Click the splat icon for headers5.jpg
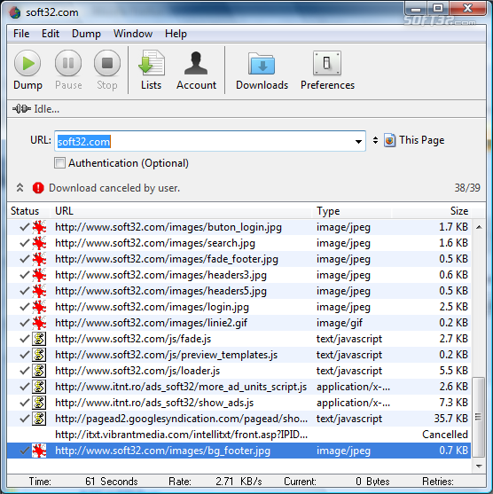The height and width of the screenshot is (494, 493). [39, 291]
